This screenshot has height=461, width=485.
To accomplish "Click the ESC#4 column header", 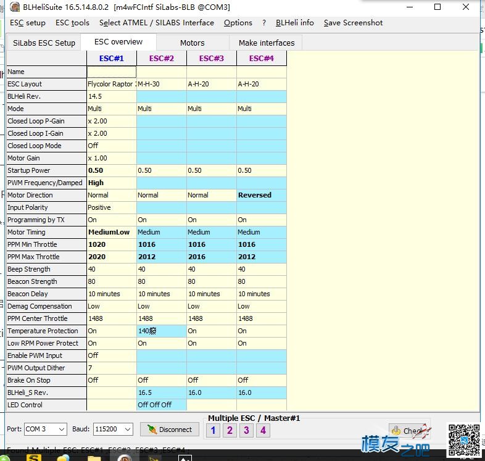I will click(x=262, y=59).
